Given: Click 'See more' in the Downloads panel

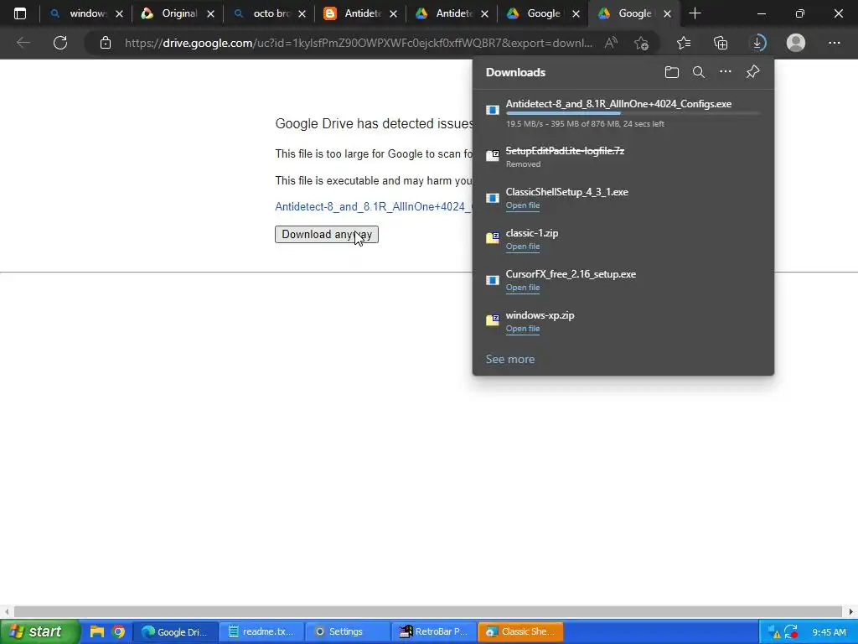Looking at the screenshot, I should coord(510,359).
